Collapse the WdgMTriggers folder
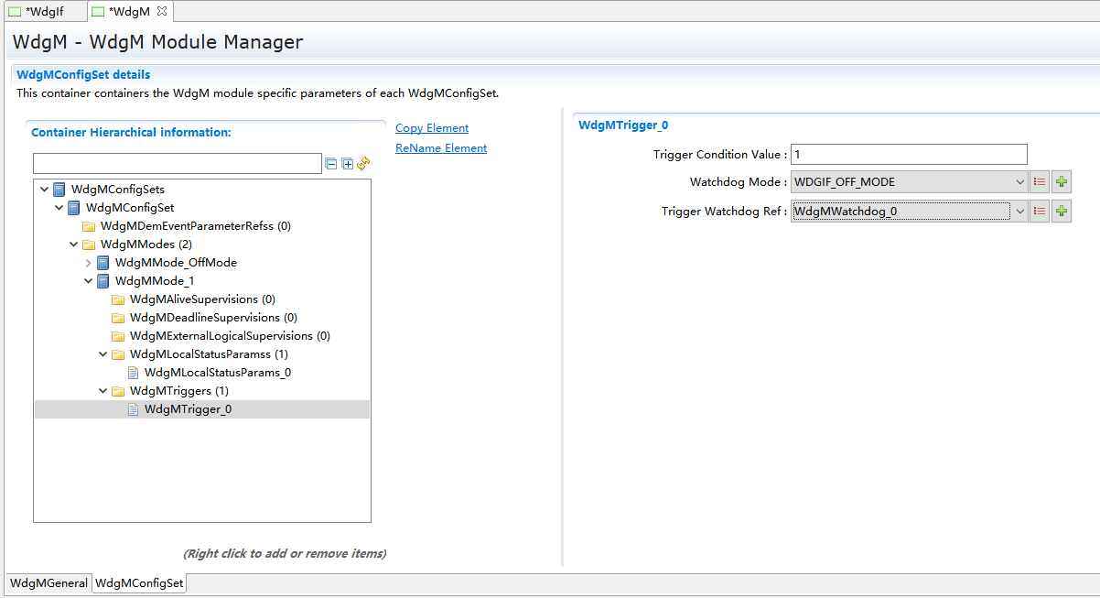The image size is (1100, 598). pos(103,391)
